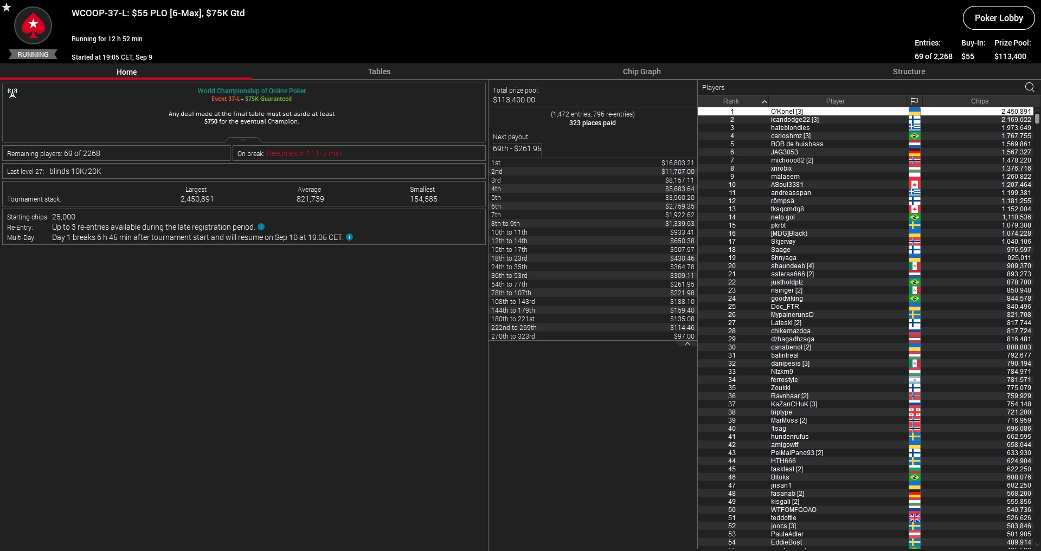Click the 270th to 323rd payout row
1041x551 pixels.
pos(593,336)
